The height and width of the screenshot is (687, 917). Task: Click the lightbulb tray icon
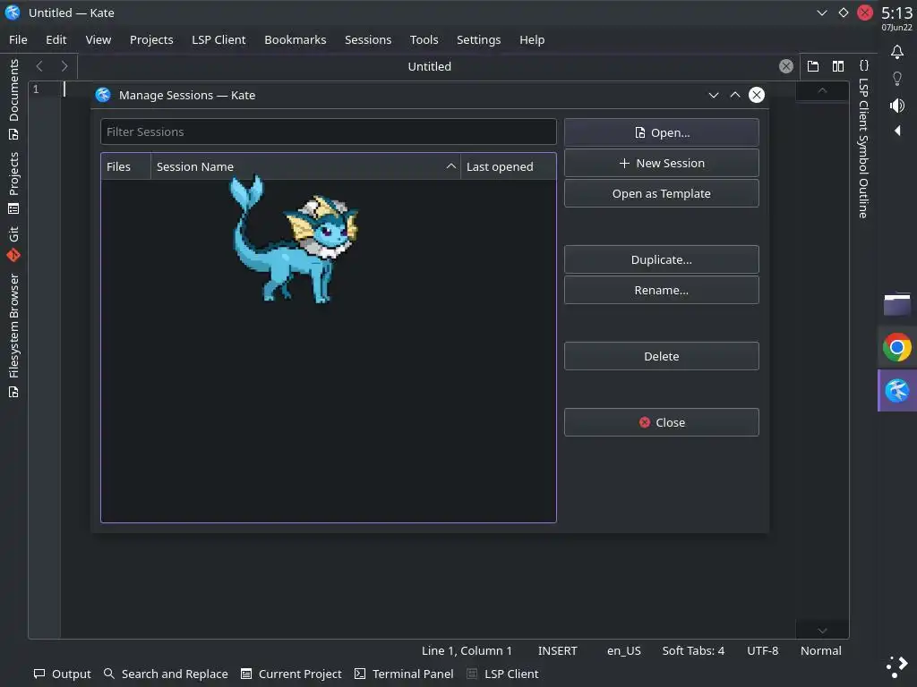pyautogui.click(x=897, y=79)
